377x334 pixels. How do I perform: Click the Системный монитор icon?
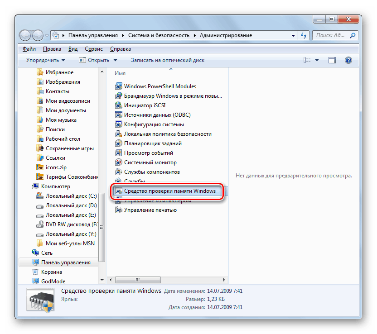pyautogui.click(x=119, y=162)
